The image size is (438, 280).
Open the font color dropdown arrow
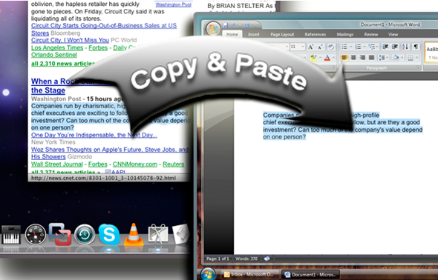tap(333, 58)
